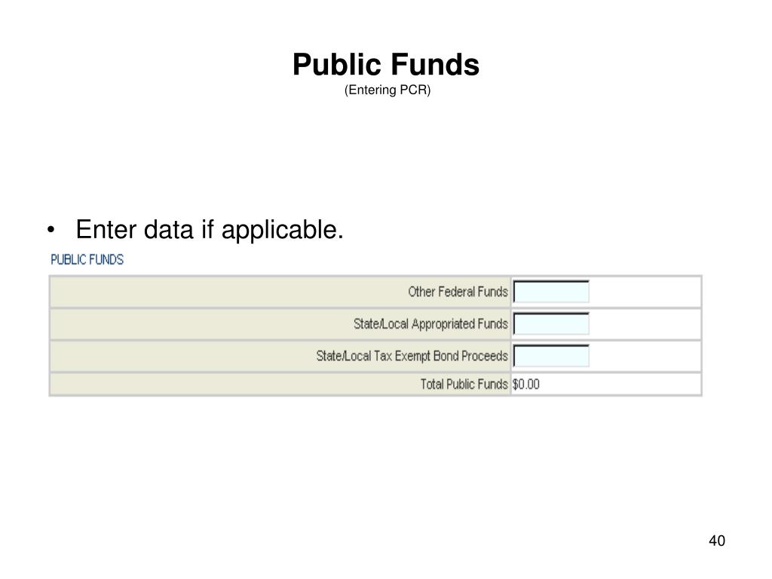Click the word Enter in bullet text
The height and width of the screenshot is (579, 772).
click(x=106, y=229)
